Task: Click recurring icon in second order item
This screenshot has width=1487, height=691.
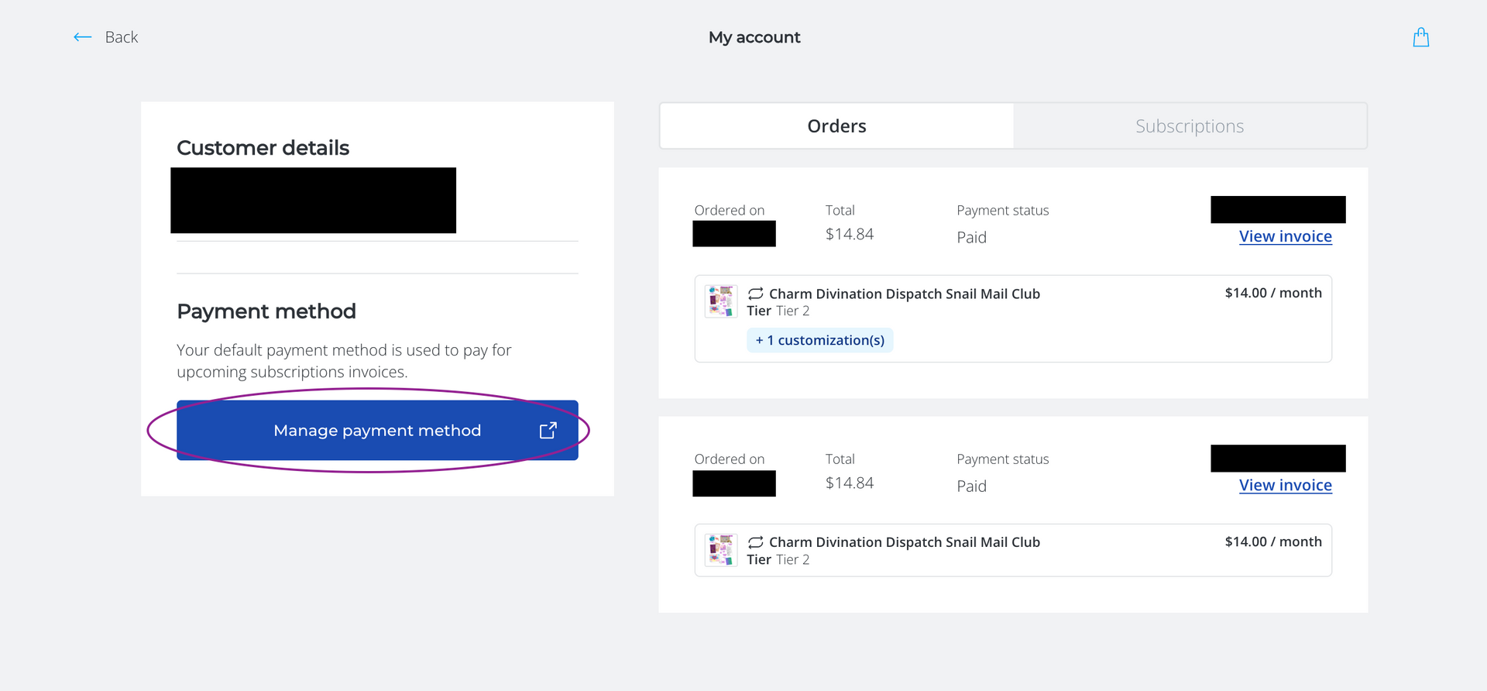Action: [756, 542]
